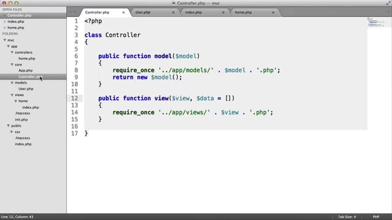Click line number 12 in the gutter

pos(75,98)
